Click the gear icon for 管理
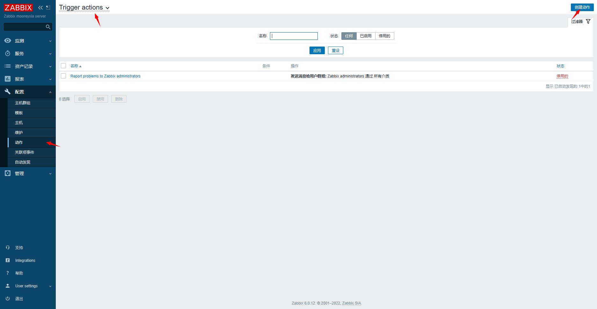597x309 pixels. pos(8,173)
